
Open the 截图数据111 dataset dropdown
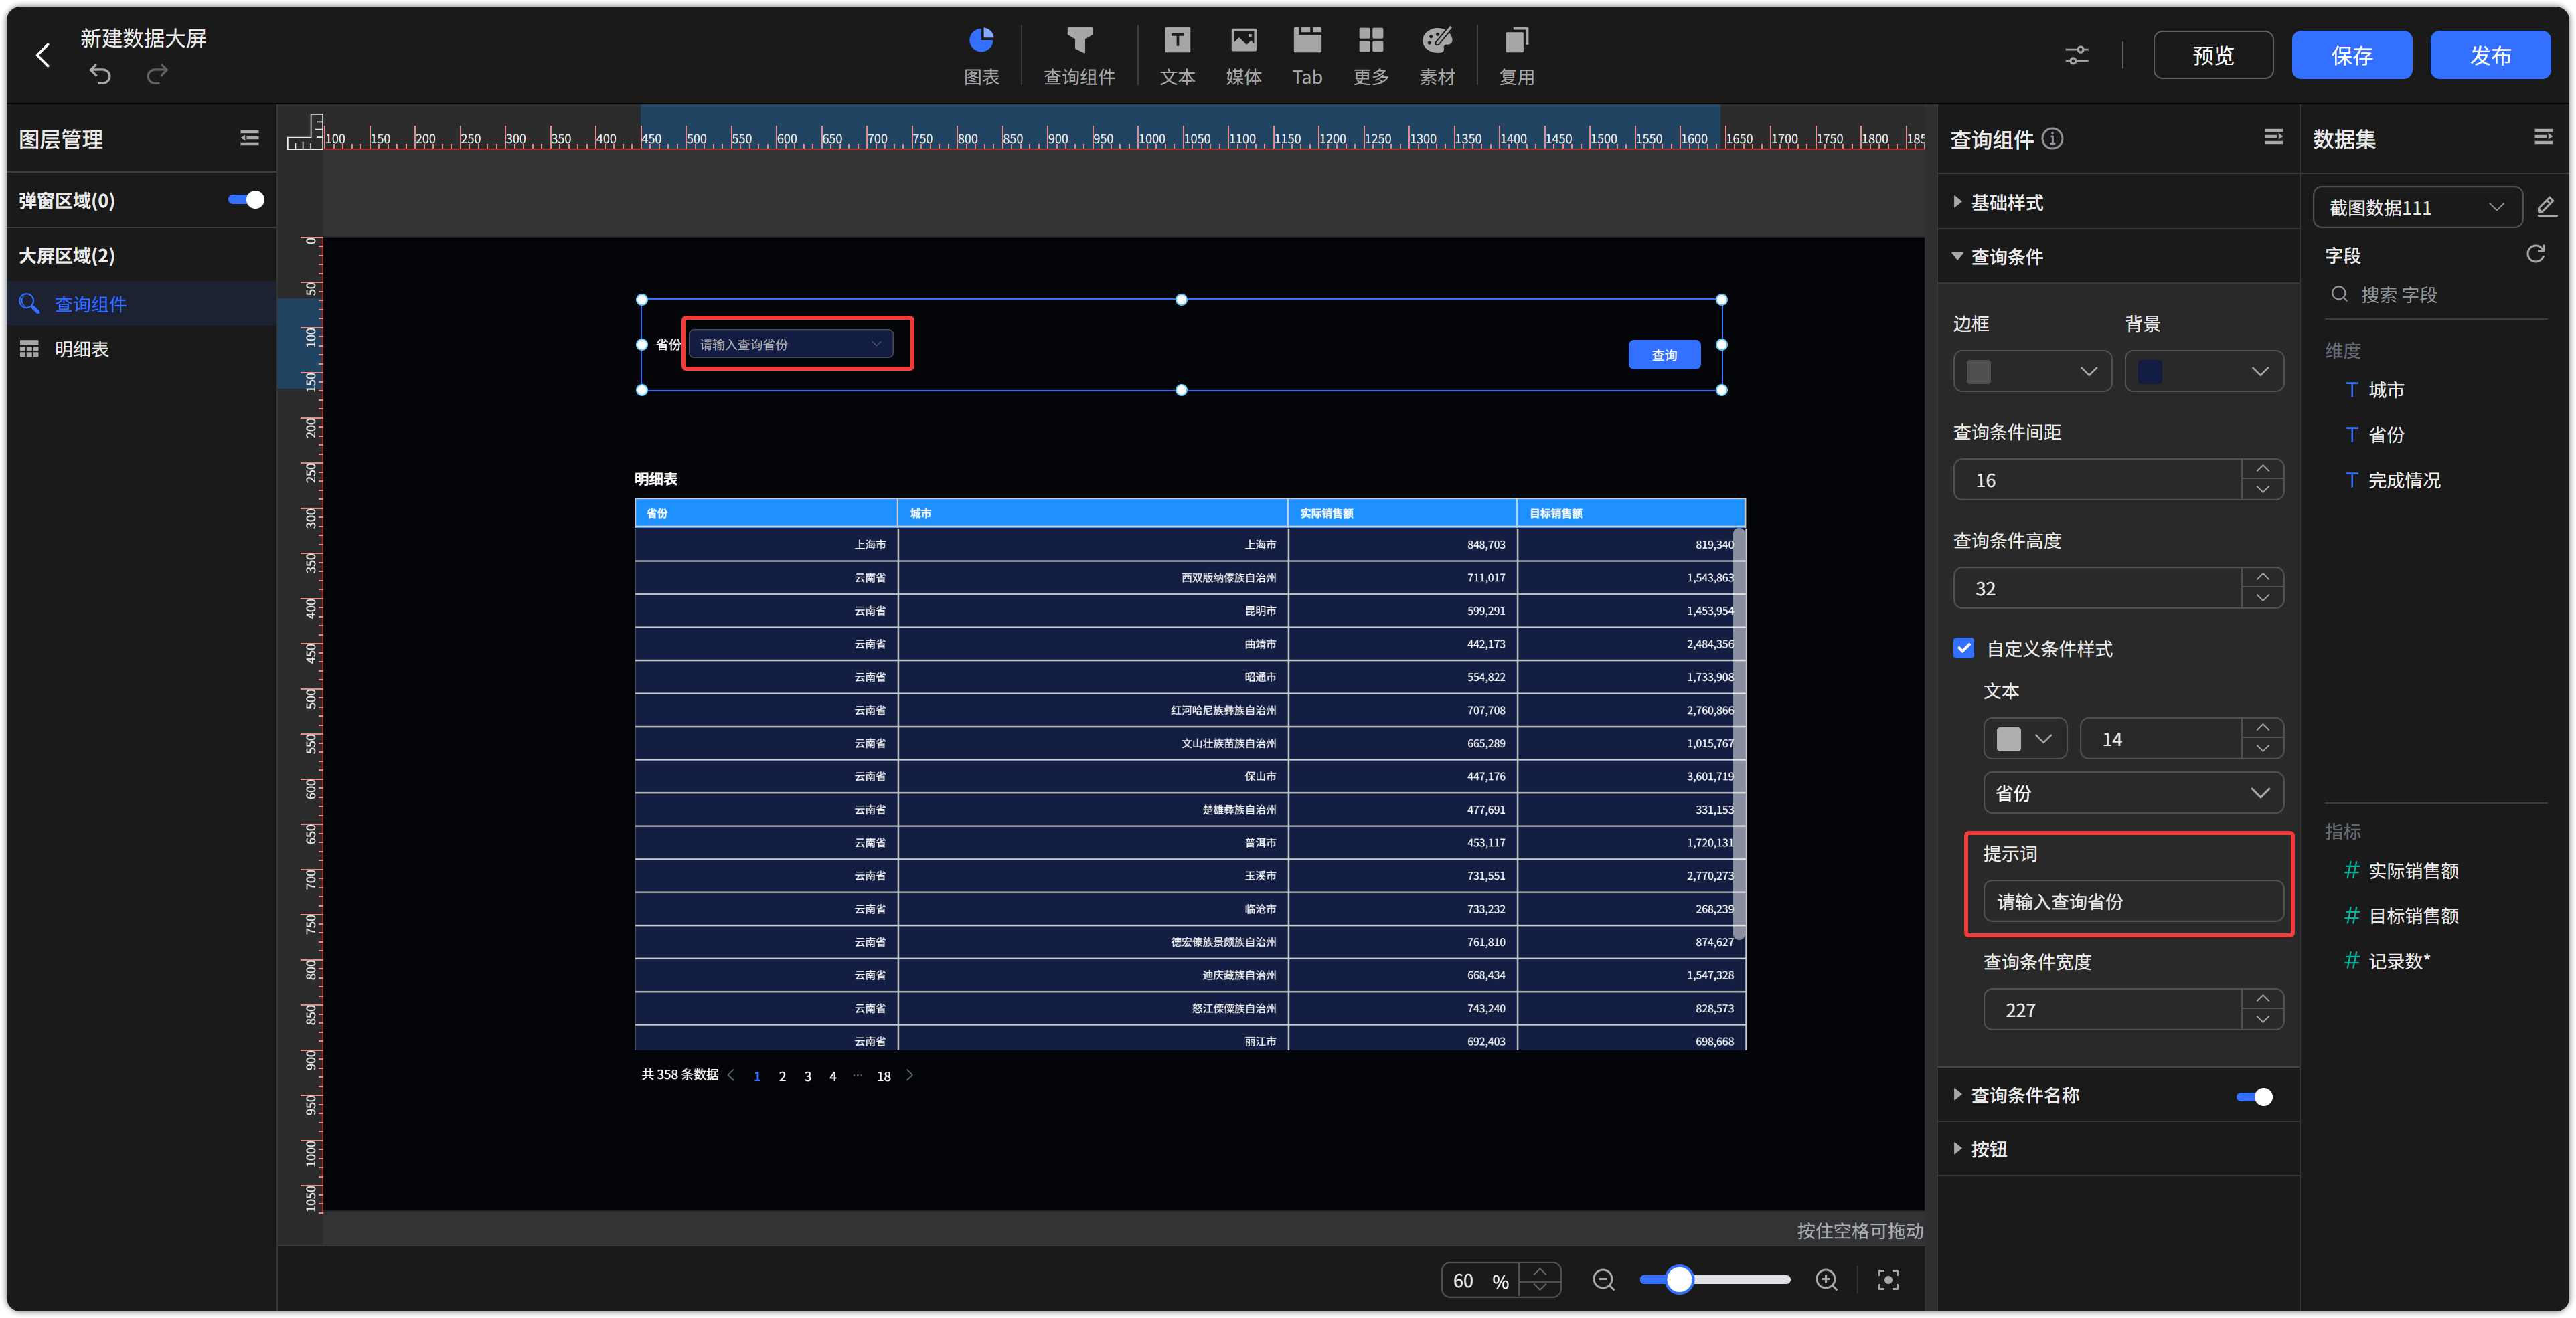click(2416, 207)
